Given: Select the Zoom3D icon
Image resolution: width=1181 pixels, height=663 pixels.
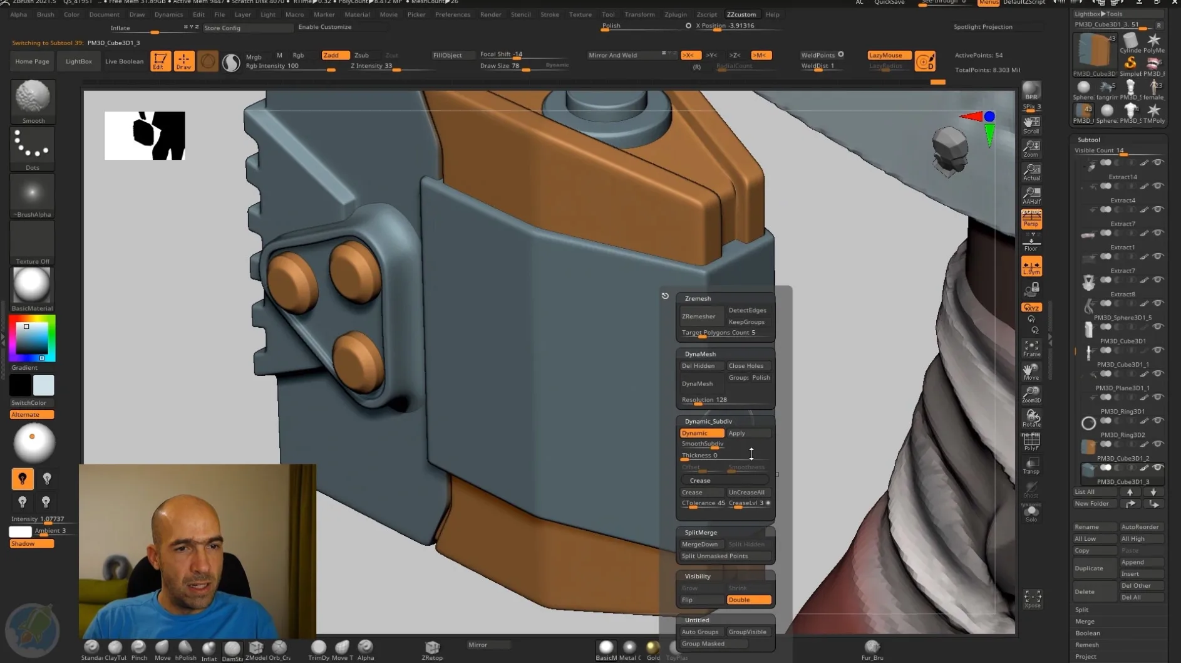Looking at the screenshot, I should click(1031, 395).
